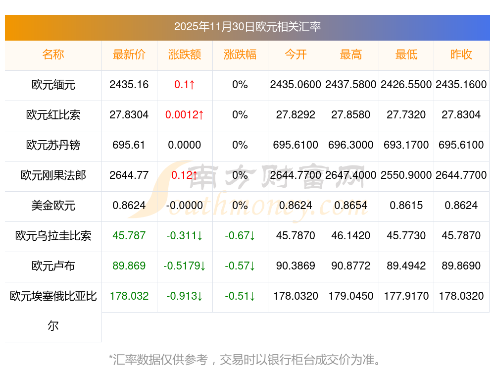Click change value -0.0000 for 美金欧元
The width and height of the screenshot is (495, 375).
184,206
